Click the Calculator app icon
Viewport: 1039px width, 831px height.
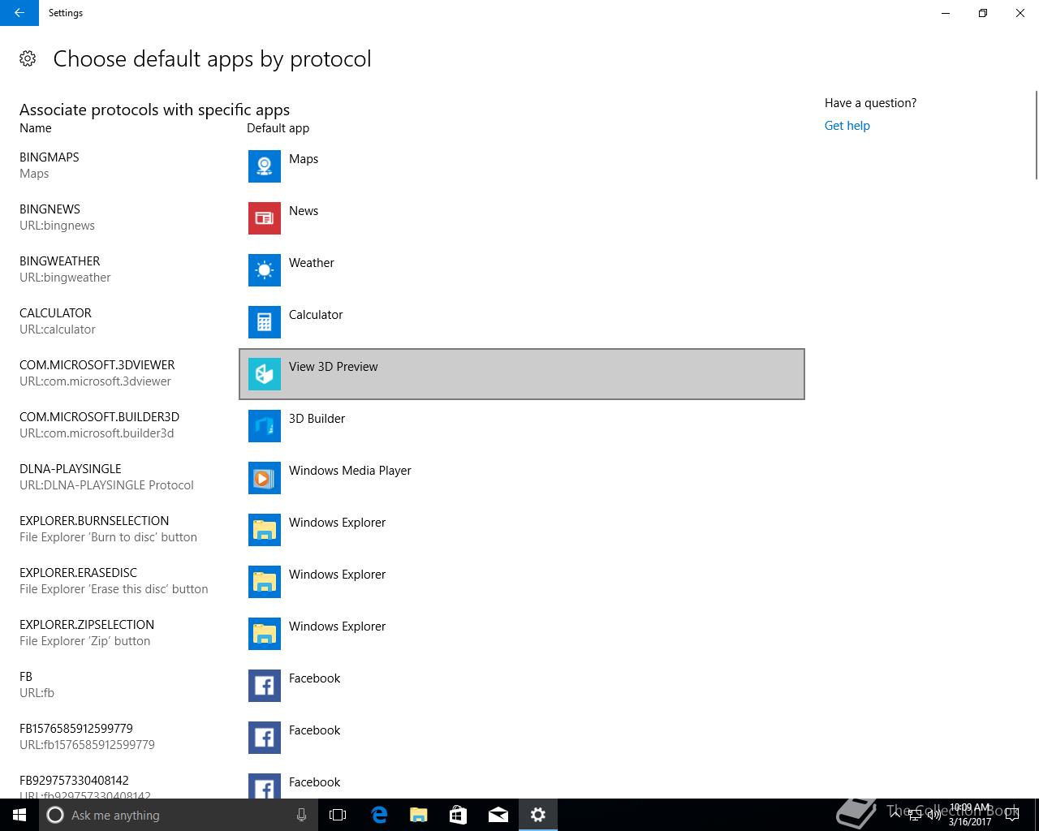265,322
